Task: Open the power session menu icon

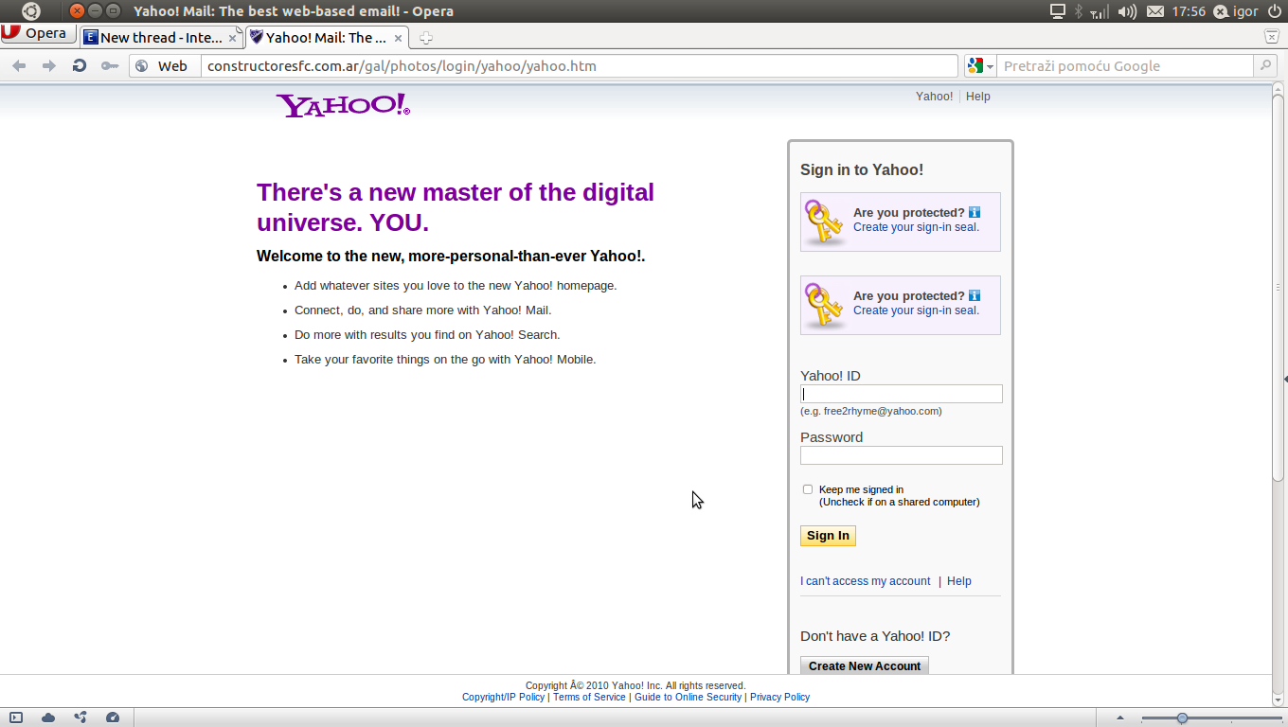Action: pos(1275,11)
